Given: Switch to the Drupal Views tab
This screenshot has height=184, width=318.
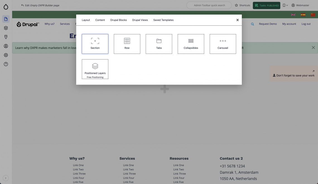Looking at the screenshot, I should (x=140, y=20).
